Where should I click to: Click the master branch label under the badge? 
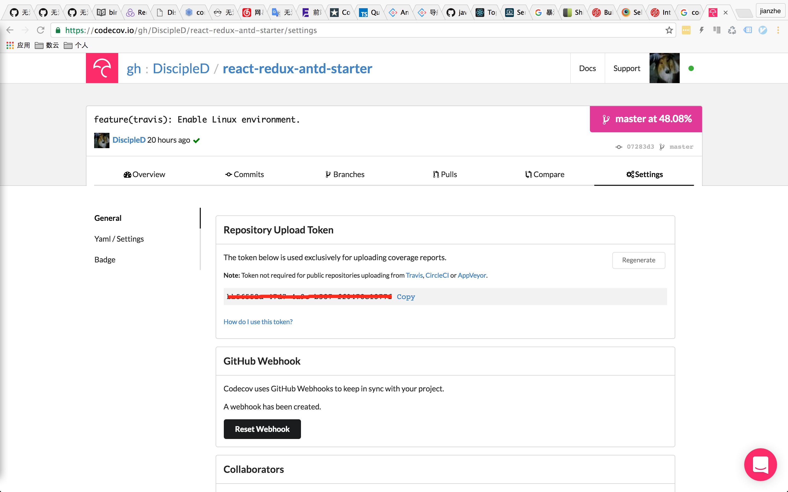[681, 147]
